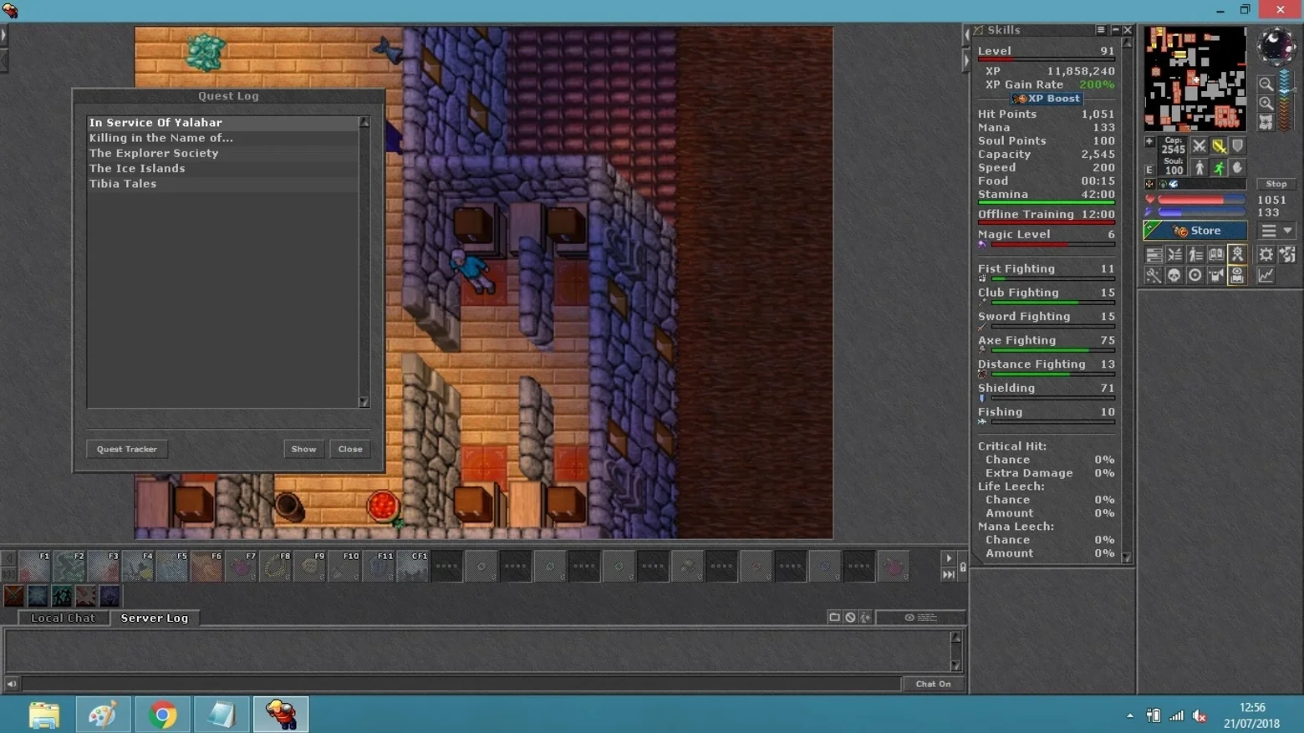Activate the F4 hotkey slot
Screen dimensions: 1304x733
point(138,566)
